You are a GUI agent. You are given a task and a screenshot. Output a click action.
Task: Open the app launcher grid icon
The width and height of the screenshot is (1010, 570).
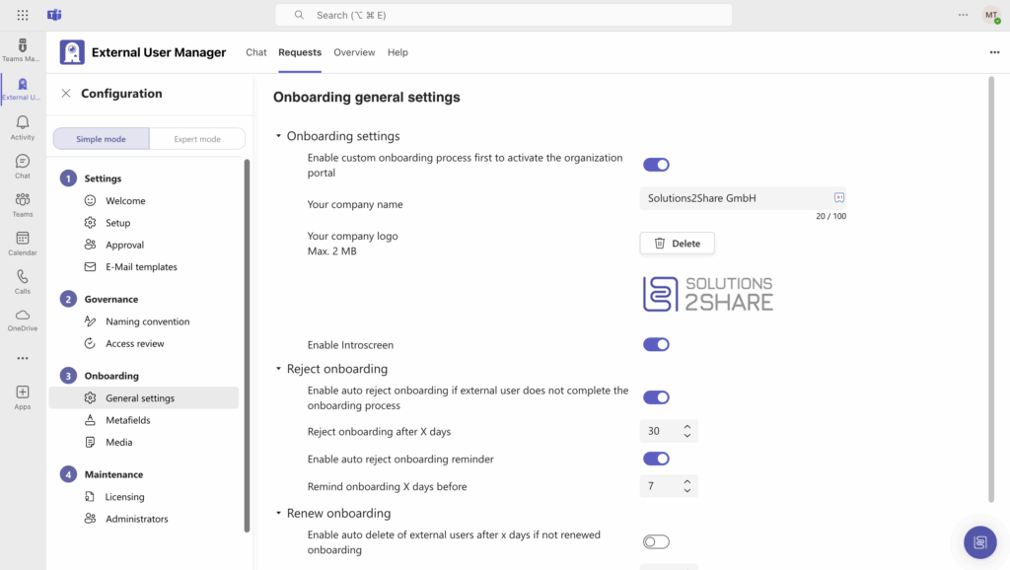point(23,15)
